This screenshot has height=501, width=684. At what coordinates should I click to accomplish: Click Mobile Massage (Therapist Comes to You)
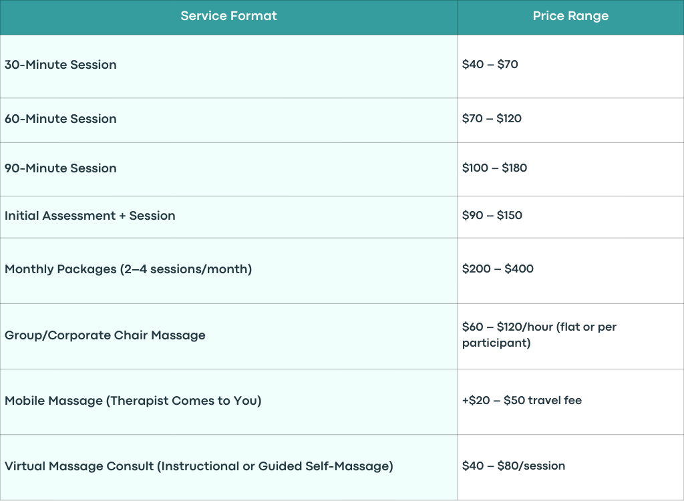coord(133,401)
